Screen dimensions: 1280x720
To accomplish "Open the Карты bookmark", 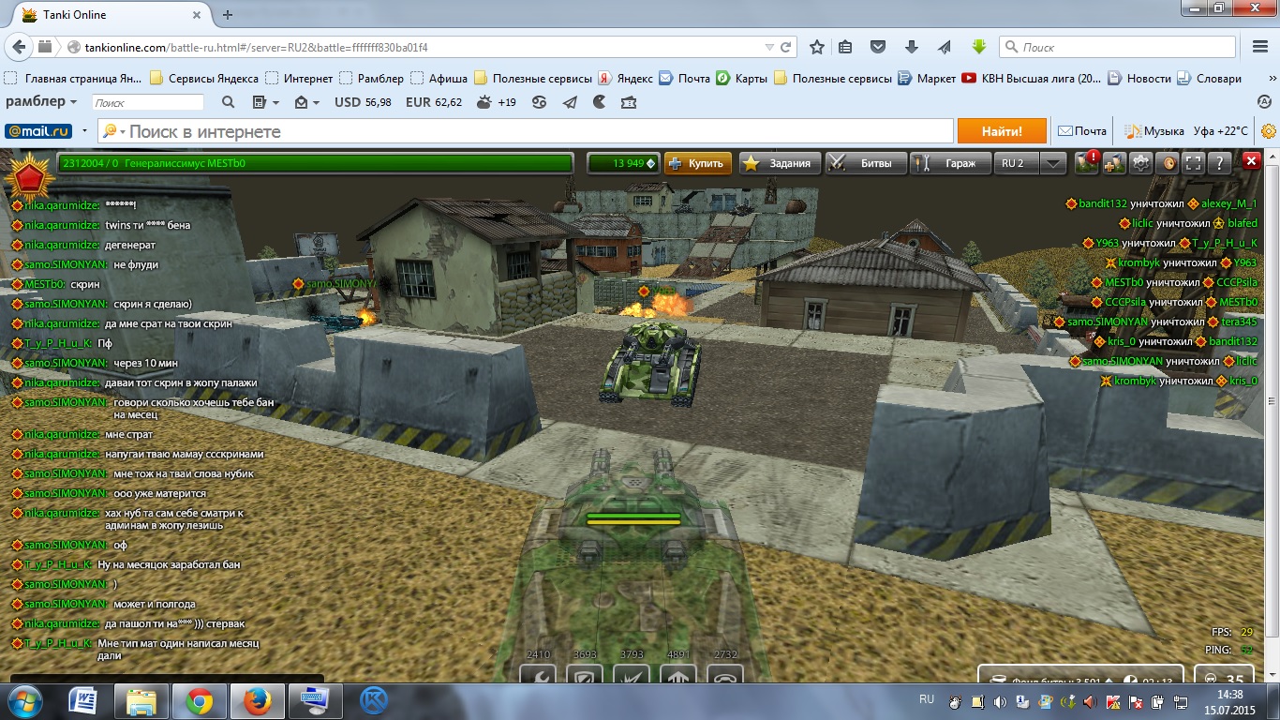I will [742, 79].
